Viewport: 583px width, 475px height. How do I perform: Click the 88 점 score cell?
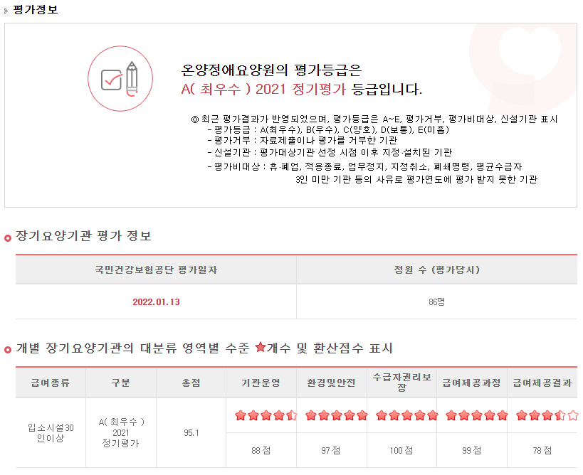pyautogui.click(x=261, y=451)
